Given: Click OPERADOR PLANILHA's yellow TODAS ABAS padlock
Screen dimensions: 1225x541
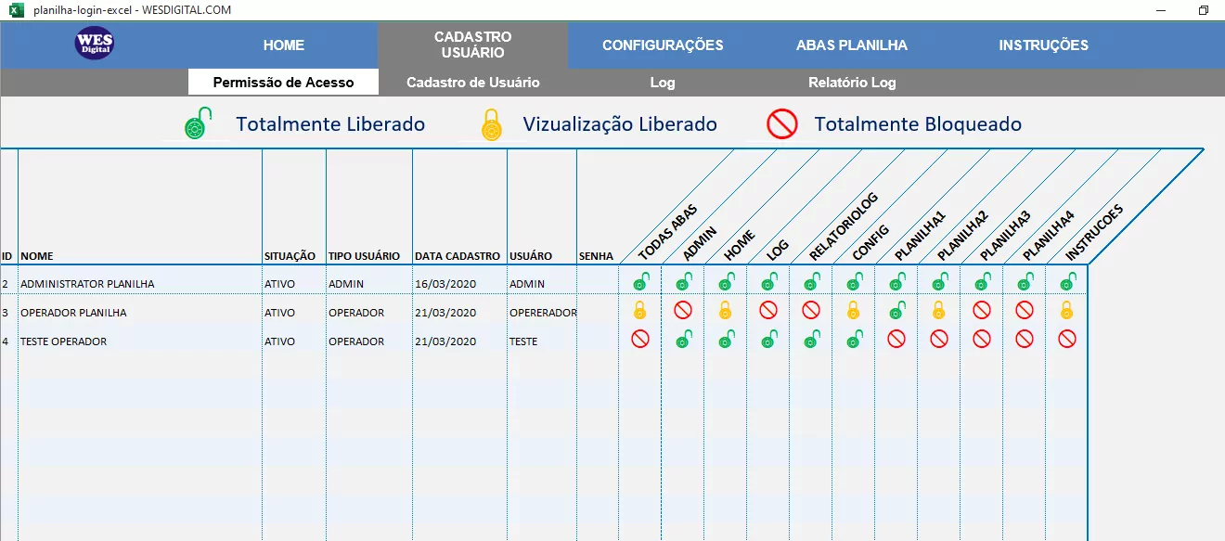Looking at the screenshot, I should pyautogui.click(x=639, y=310).
